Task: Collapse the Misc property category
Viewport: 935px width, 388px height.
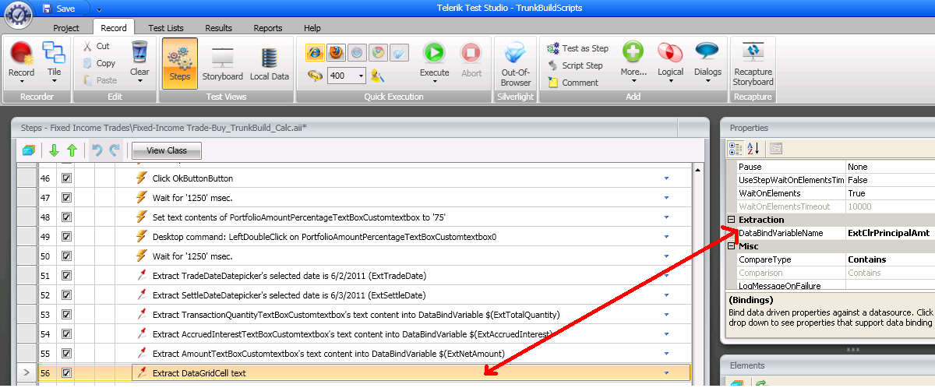Action: point(731,246)
